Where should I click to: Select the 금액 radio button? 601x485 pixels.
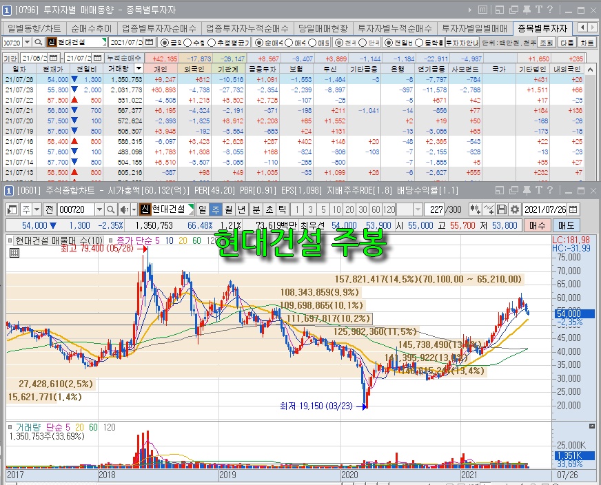pyautogui.click(x=165, y=43)
